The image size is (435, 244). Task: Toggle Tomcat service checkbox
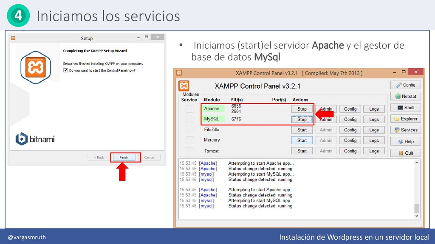[x=189, y=150]
